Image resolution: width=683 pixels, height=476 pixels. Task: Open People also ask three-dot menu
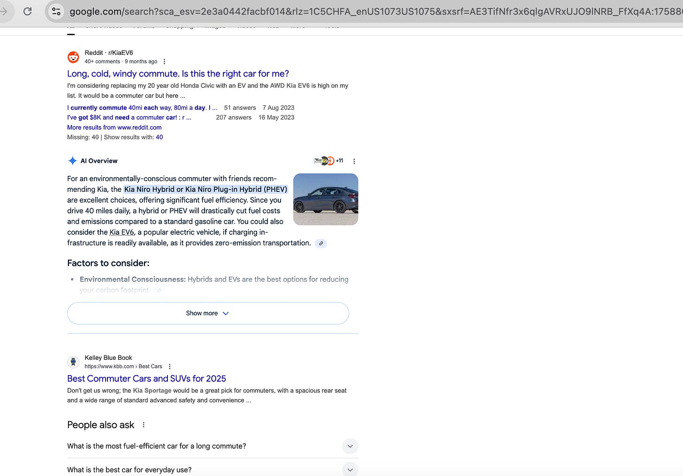(x=144, y=425)
